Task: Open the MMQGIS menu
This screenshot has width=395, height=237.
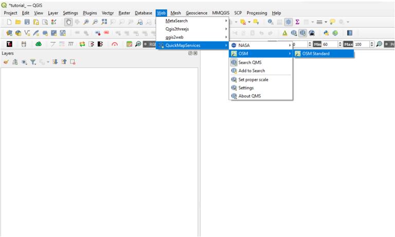Action: [221, 13]
